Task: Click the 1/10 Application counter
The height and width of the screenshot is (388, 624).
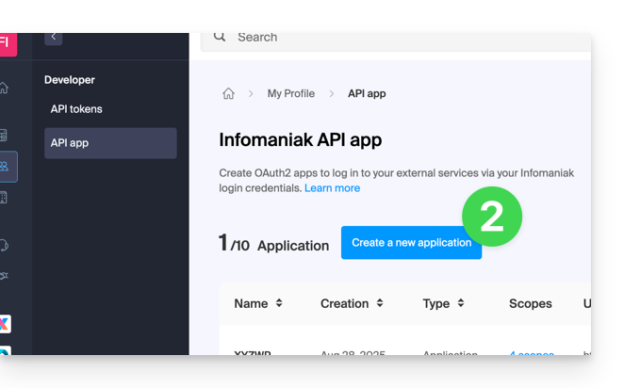Action: (x=273, y=243)
